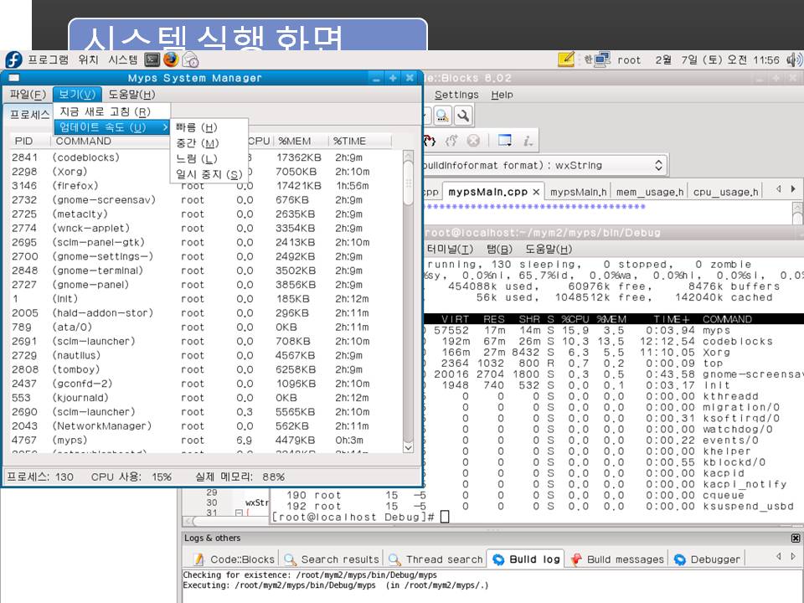Click the log tabs right arrow
The image size is (804, 603).
pos(793,556)
